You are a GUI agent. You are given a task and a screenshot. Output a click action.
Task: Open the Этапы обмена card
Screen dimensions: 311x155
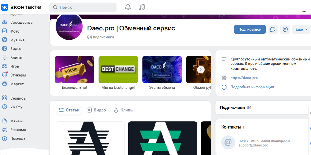[x=162, y=73]
